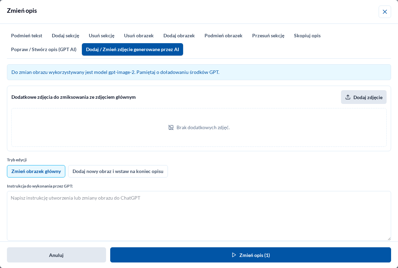Click Anuluj to cancel
The height and width of the screenshot is (268, 398).
click(56, 255)
